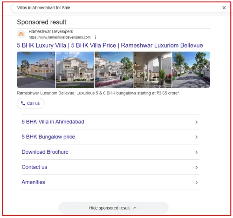Click the rameshwardevelopers.com URL text
This screenshot has width=233, height=218.
click(x=60, y=37)
